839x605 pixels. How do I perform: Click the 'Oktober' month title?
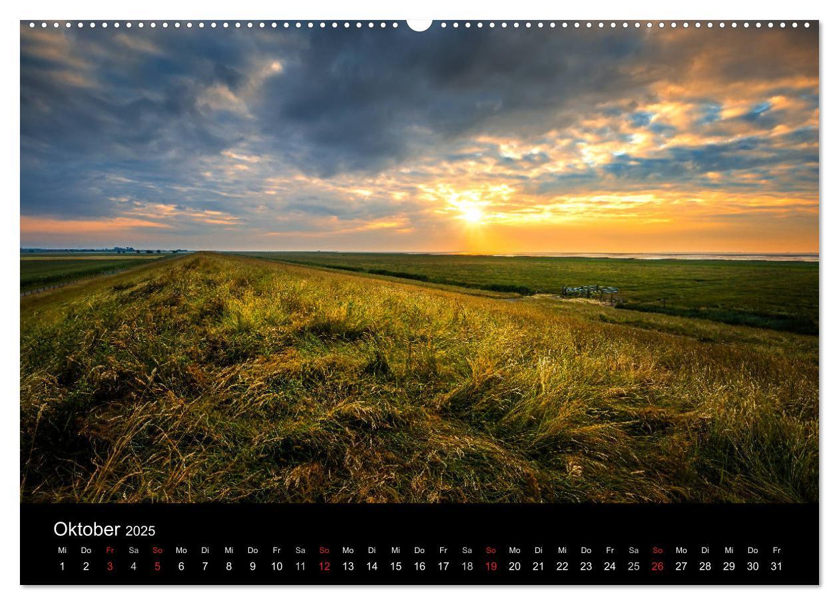point(87,529)
